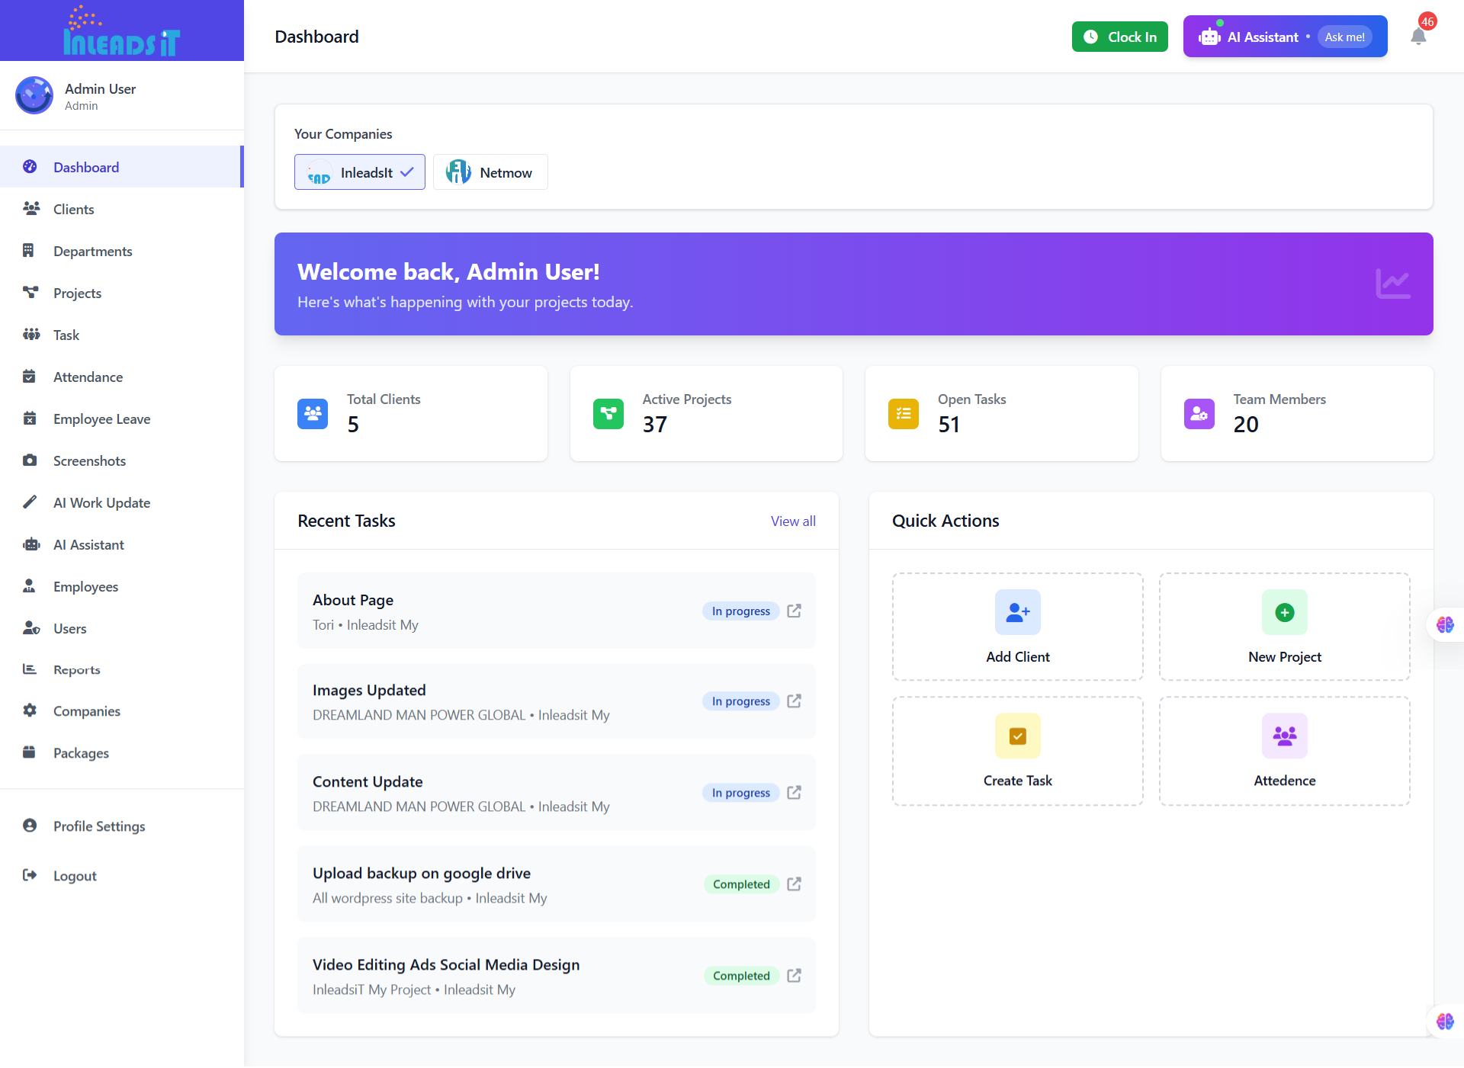Open Screenshots from the sidebar

[89, 460]
